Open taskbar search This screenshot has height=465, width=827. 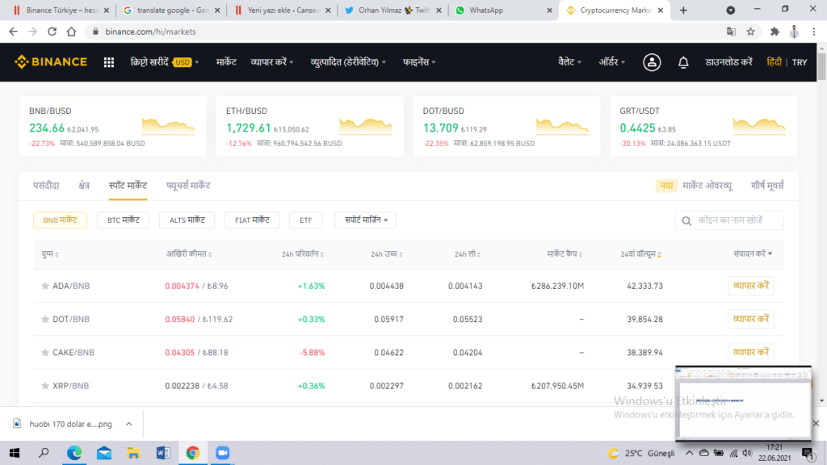click(44, 453)
